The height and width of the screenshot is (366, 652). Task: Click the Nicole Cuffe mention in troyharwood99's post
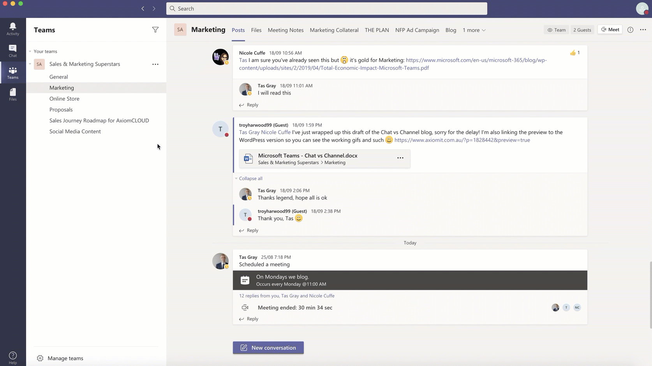pyautogui.click(x=276, y=132)
